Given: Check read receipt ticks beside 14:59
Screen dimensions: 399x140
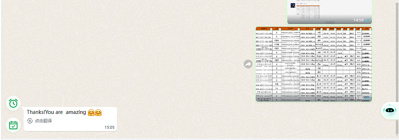Looking at the screenshot, I should (368, 20).
